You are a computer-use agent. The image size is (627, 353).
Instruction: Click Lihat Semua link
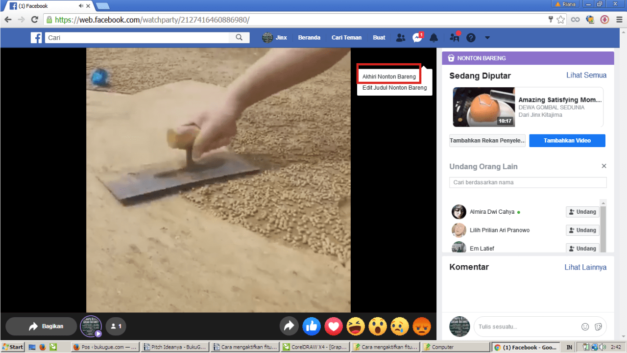pyautogui.click(x=586, y=75)
